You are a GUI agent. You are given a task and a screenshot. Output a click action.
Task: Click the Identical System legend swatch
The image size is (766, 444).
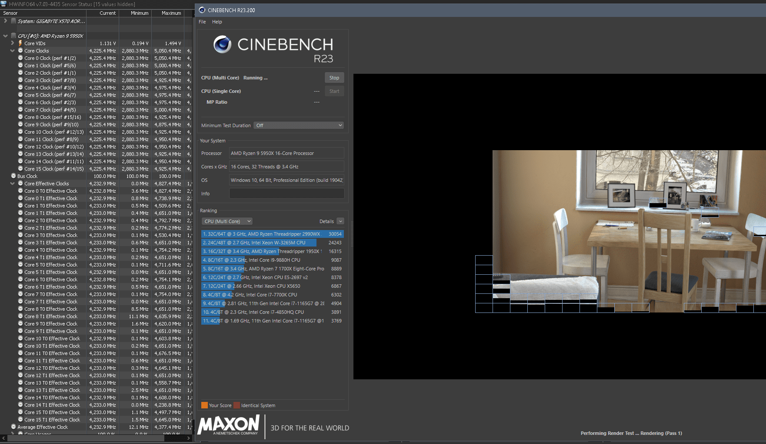(236, 405)
